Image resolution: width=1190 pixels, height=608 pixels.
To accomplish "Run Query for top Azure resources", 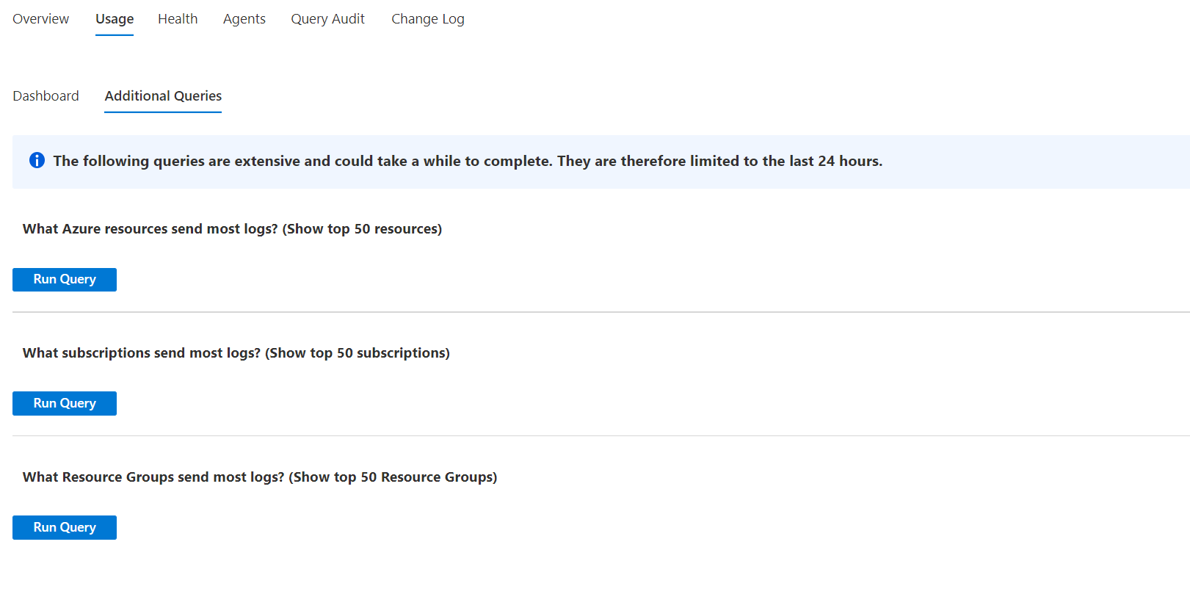I will (x=65, y=280).
